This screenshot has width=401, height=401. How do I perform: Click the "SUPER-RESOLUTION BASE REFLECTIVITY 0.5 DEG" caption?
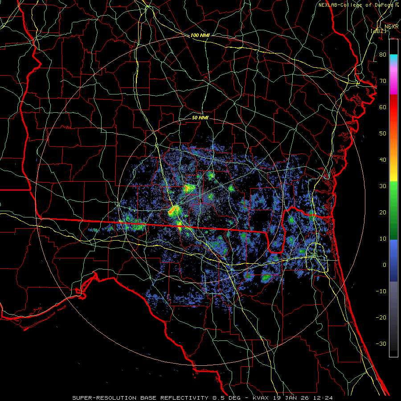click(x=156, y=398)
